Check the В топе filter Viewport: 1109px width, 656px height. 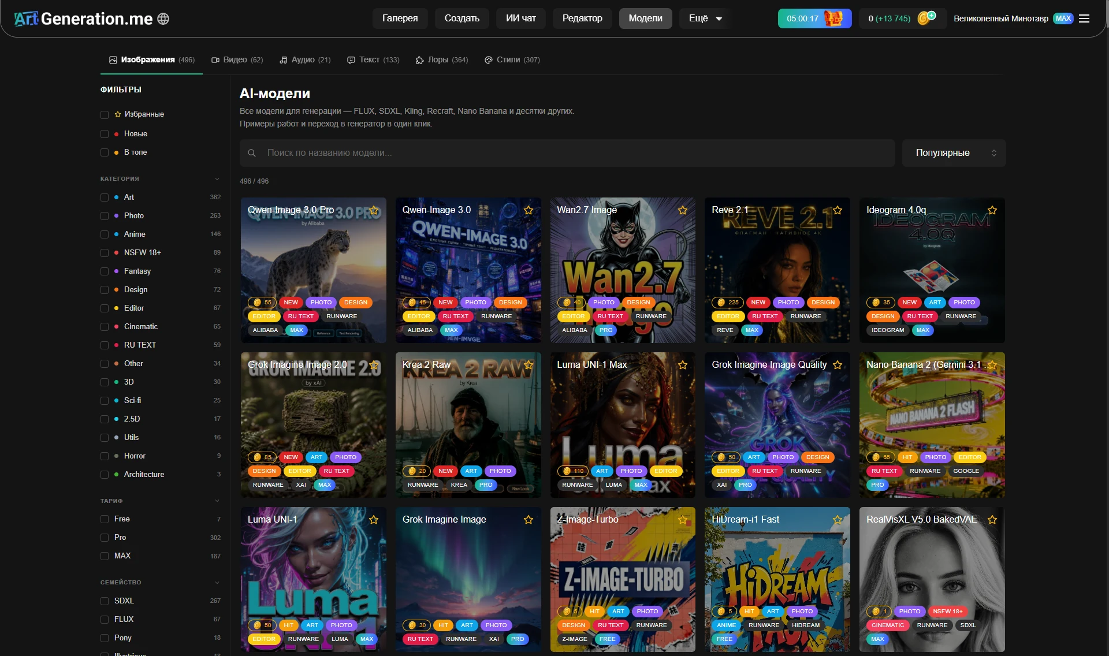point(105,152)
